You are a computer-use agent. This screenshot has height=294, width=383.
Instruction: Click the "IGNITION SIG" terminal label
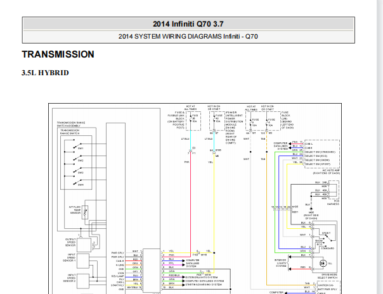tap(326, 285)
